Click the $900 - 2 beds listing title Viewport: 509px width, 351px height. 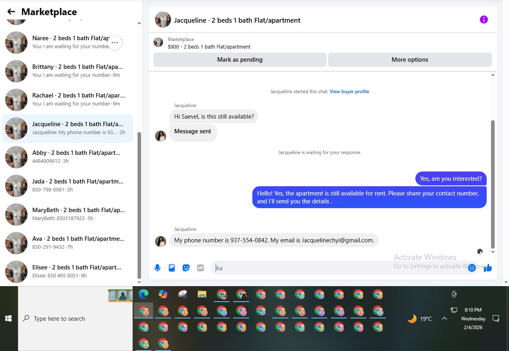[209, 47]
